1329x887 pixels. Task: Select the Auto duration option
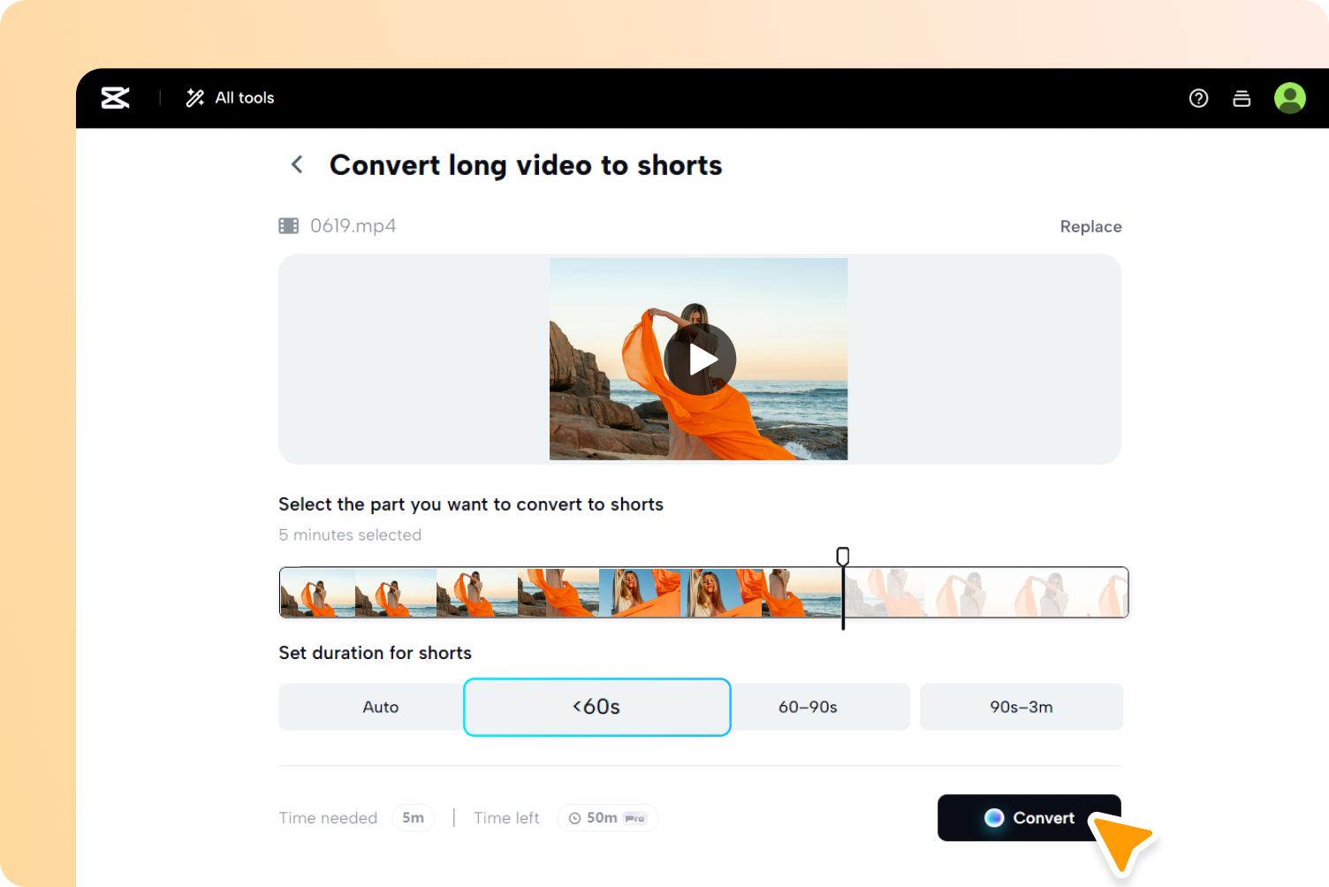[380, 707]
